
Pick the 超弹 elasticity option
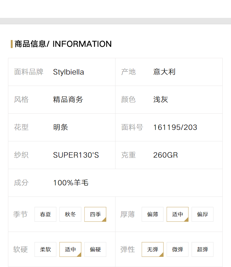202,249
